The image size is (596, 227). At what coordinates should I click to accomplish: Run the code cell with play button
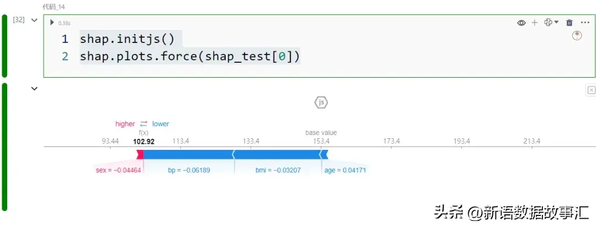click(52, 23)
